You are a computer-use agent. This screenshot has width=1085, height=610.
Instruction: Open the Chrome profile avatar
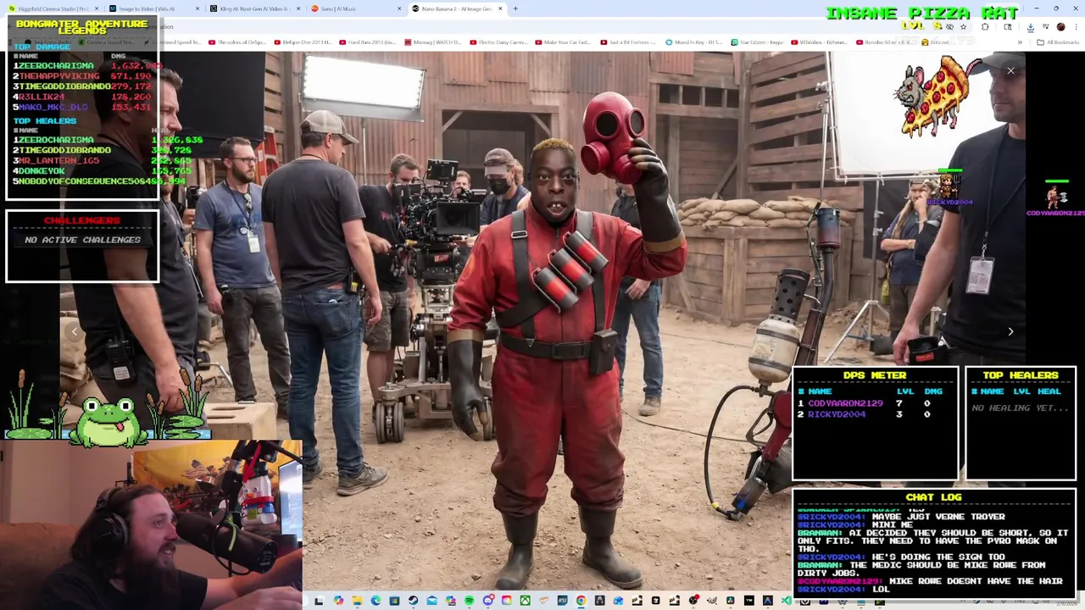pos(1060,27)
